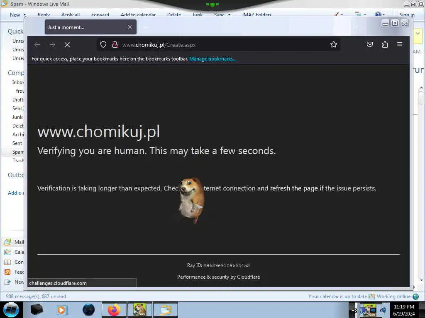The image size is (425, 318).
Task: Expand the yellow chevron in Live Mail
Action: point(418,34)
